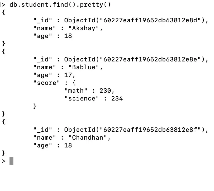Click the first document's opening brace
Image resolution: width=214 pixels, height=191 pixels.
[3, 12]
